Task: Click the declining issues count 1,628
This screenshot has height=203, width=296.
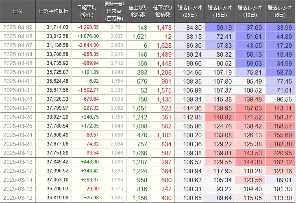Action: (164, 46)
